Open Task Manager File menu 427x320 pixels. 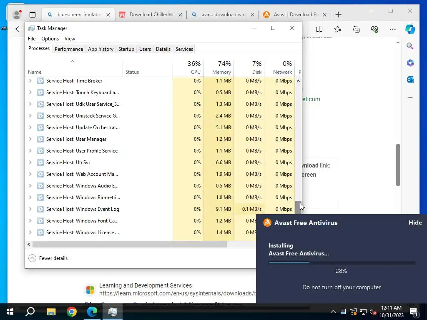pyautogui.click(x=32, y=39)
